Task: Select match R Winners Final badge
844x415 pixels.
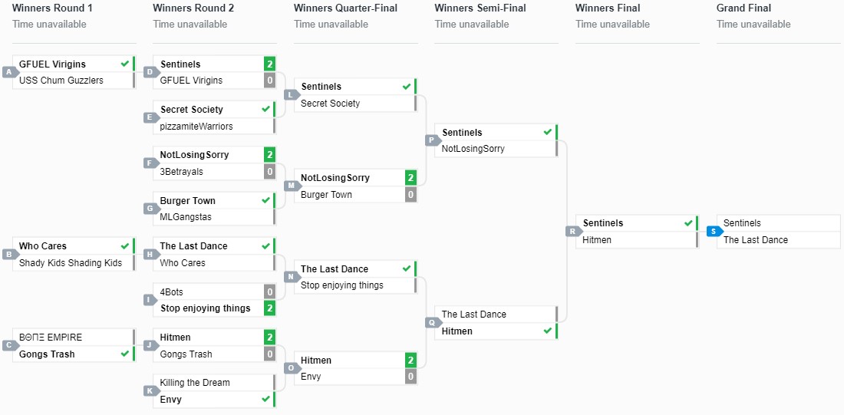Action: [572, 231]
